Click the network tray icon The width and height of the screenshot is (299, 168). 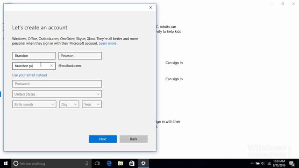click(269, 163)
